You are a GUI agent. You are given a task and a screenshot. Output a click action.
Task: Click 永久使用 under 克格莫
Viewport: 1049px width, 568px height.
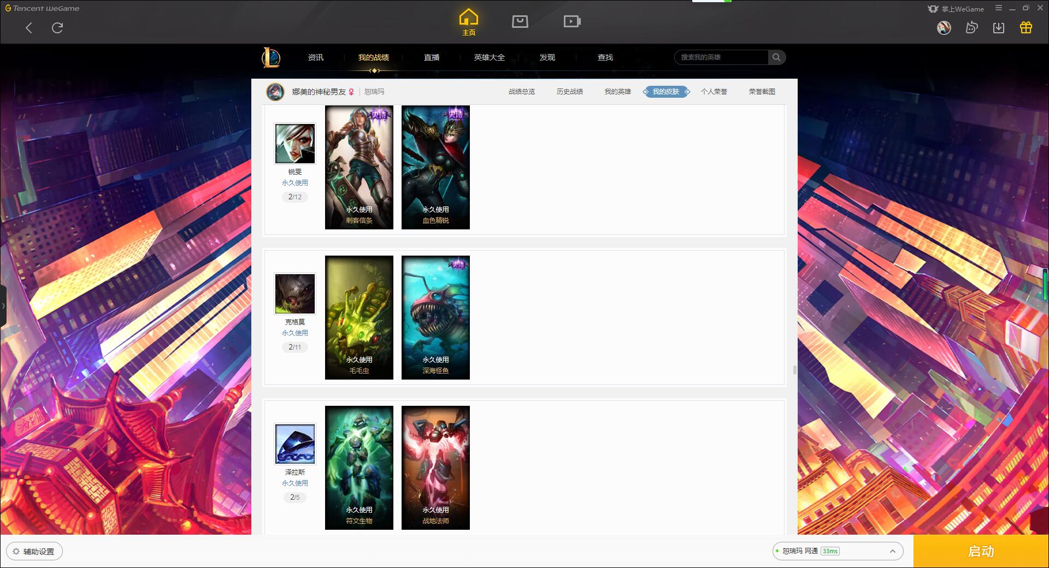[295, 333]
